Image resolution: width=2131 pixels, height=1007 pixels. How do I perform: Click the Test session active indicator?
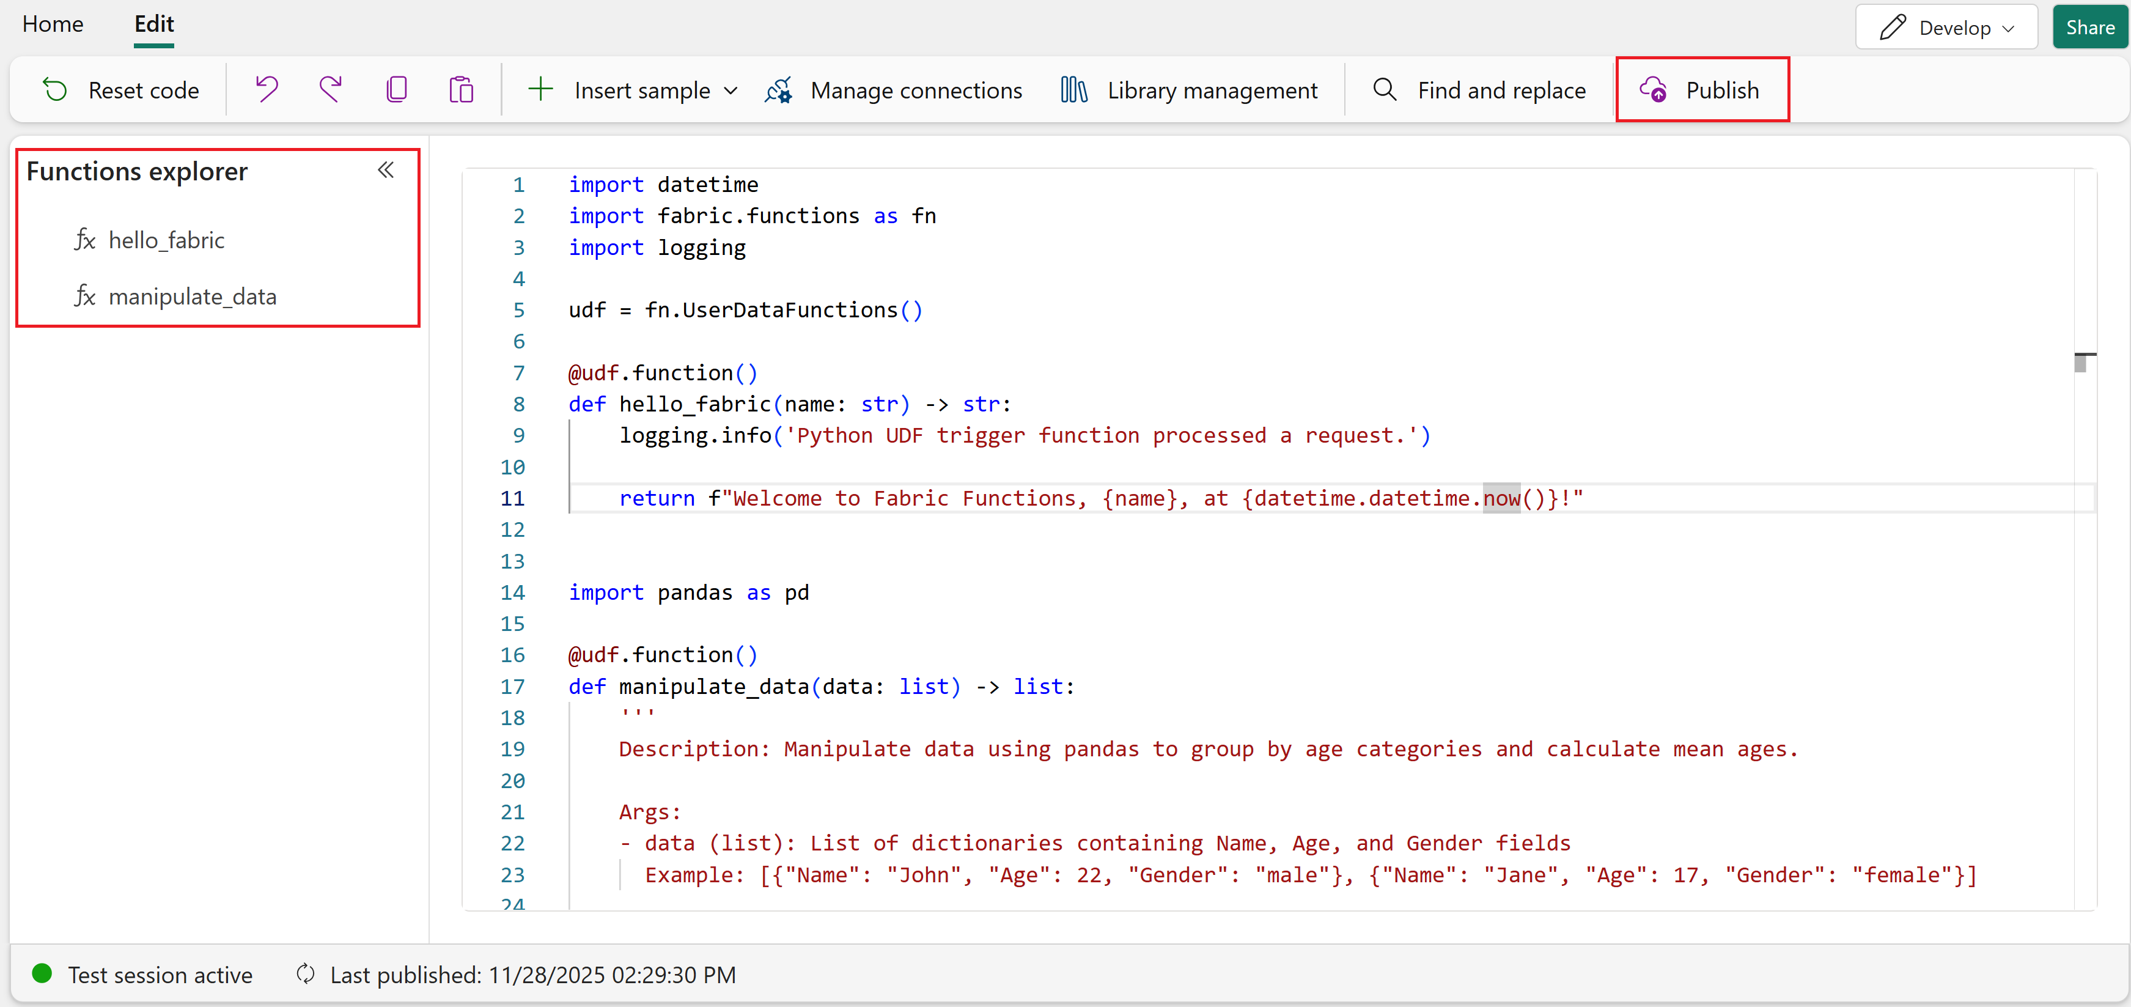click(142, 974)
